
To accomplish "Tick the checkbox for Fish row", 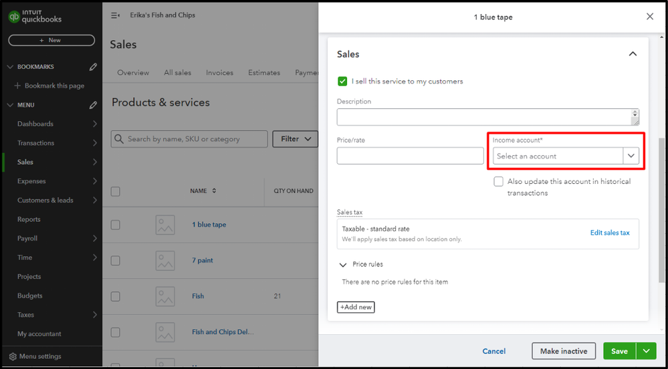I will point(116,296).
